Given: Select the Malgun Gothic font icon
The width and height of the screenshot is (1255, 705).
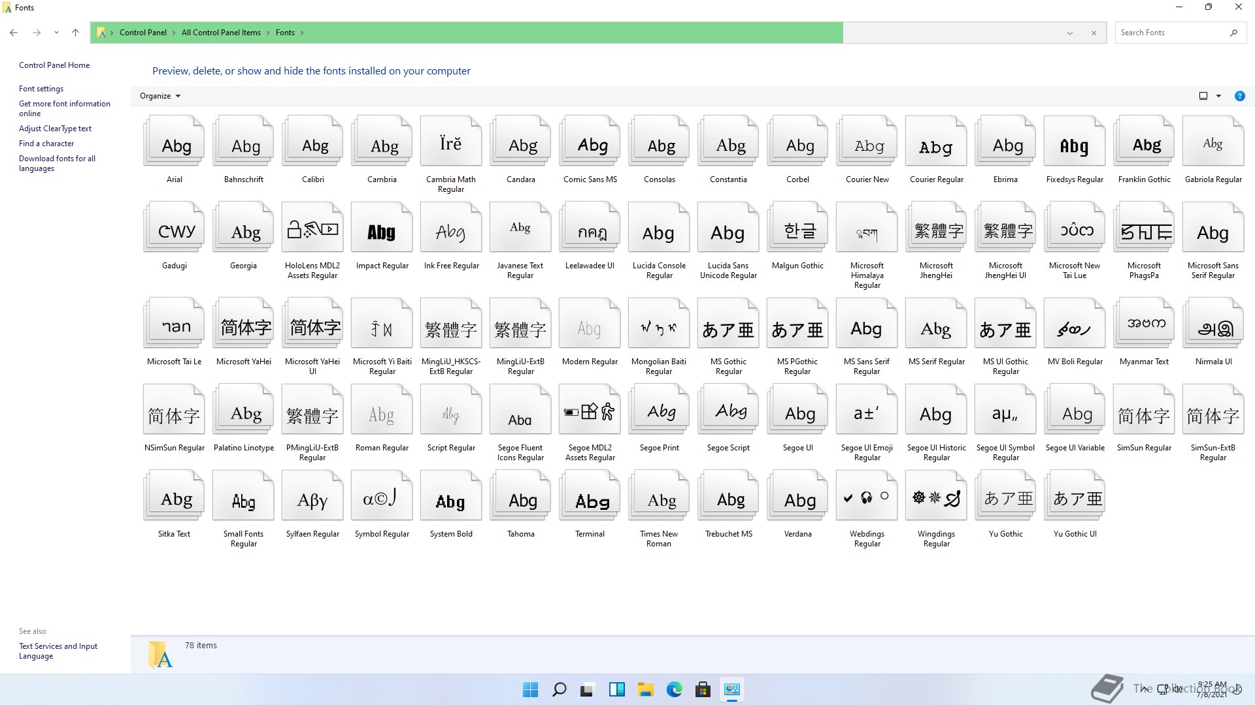Looking at the screenshot, I should 797,228.
